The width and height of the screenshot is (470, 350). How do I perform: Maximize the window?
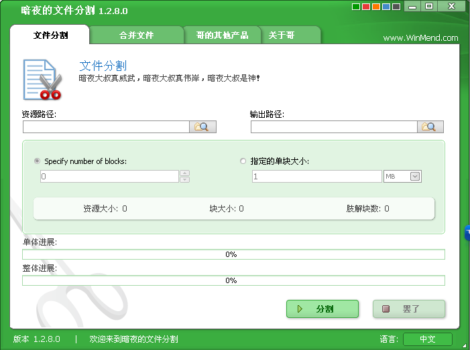(429, 6)
